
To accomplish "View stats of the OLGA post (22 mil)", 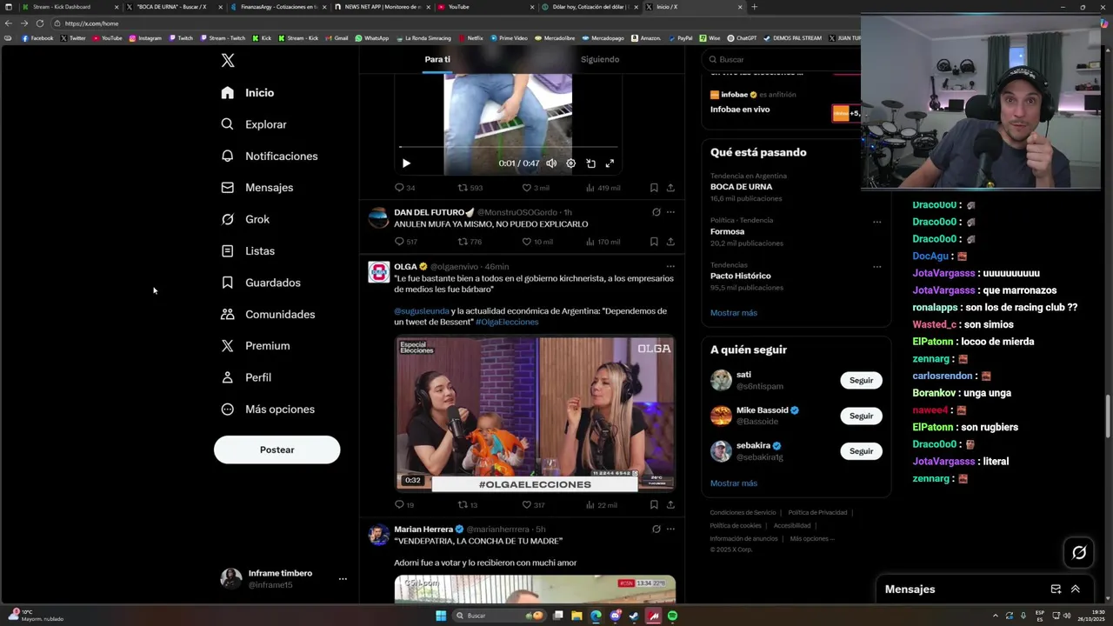I will point(601,504).
